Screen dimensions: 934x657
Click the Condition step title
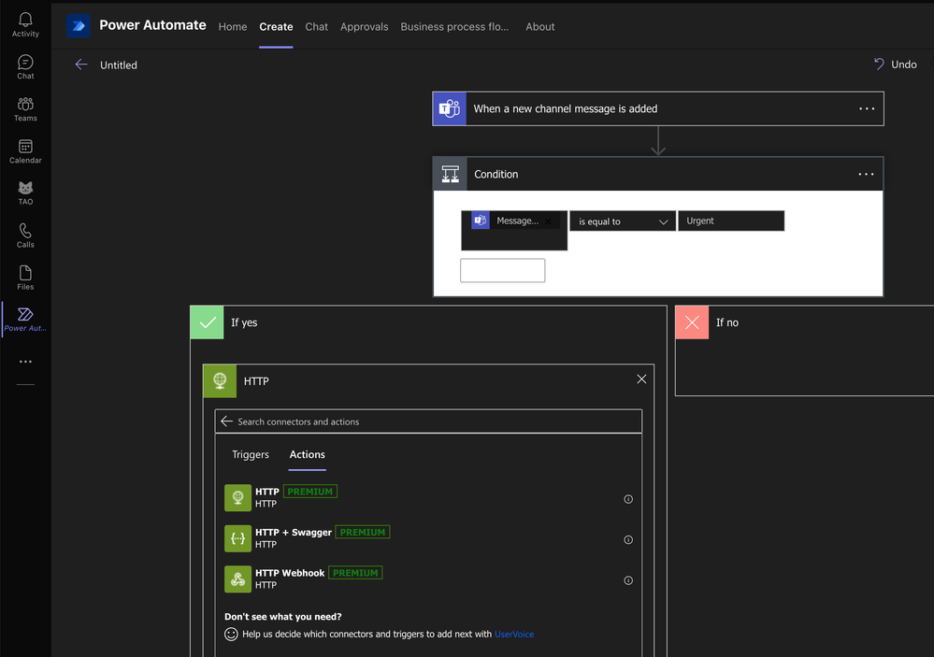tap(496, 174)
